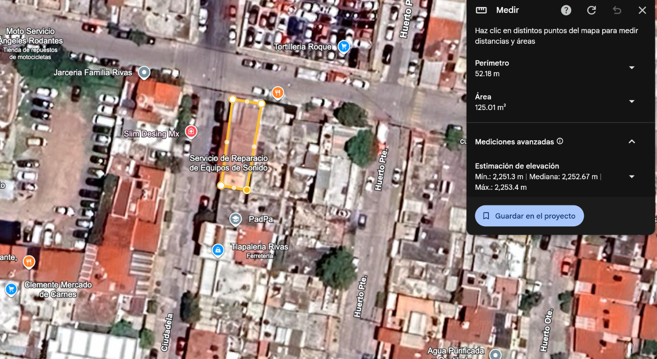
Task: Click the Moto Servicio Angeles Rodantes label
Action: coord(30,43)
